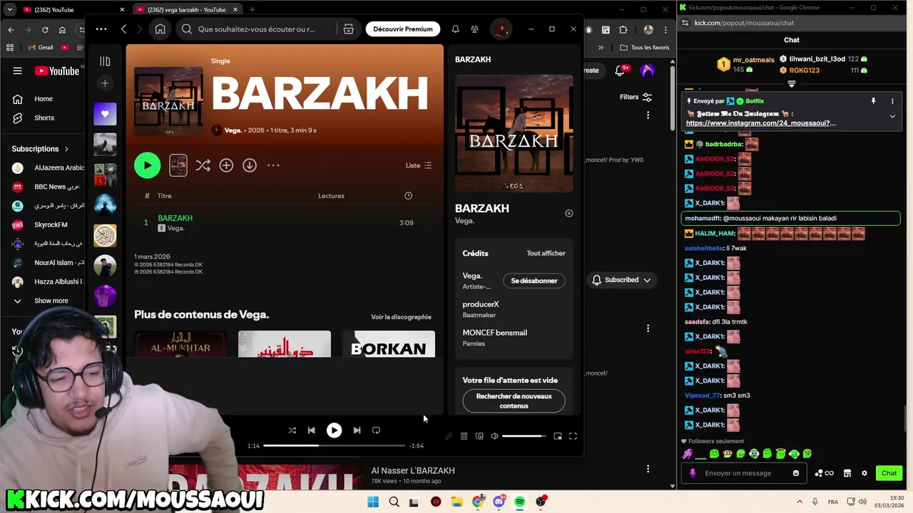Viewport: 913px width, 513px height.
Task: Open Spotify from the Windows taskbar
Action: 519,502
